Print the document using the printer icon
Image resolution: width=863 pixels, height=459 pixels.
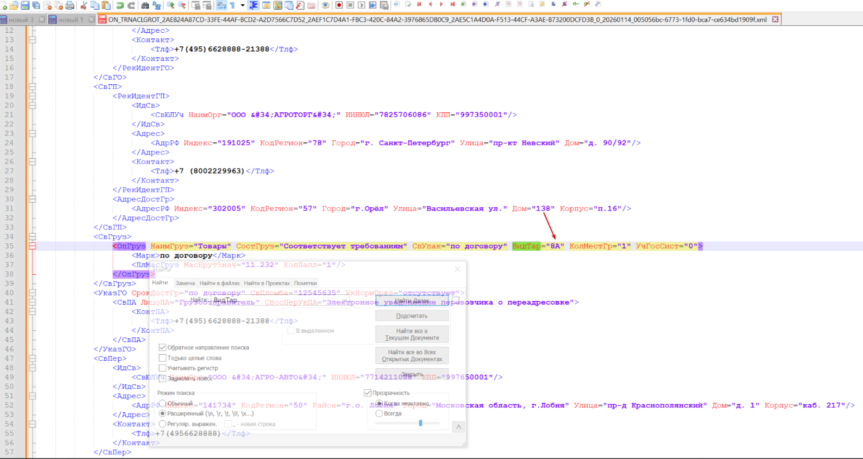pyautogui.click(x=70, y=6)
